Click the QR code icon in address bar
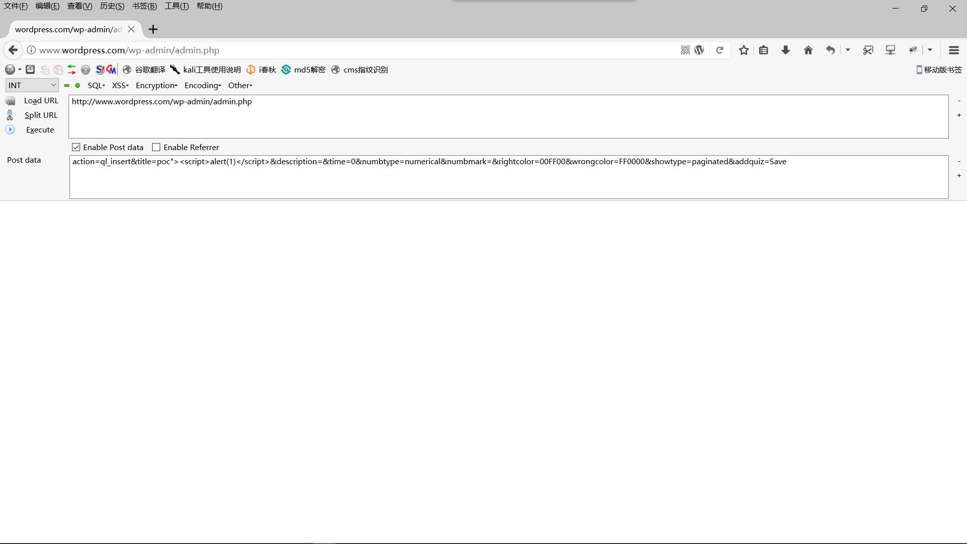This screenshot has width=967, height=544. [x=685, y=50]
